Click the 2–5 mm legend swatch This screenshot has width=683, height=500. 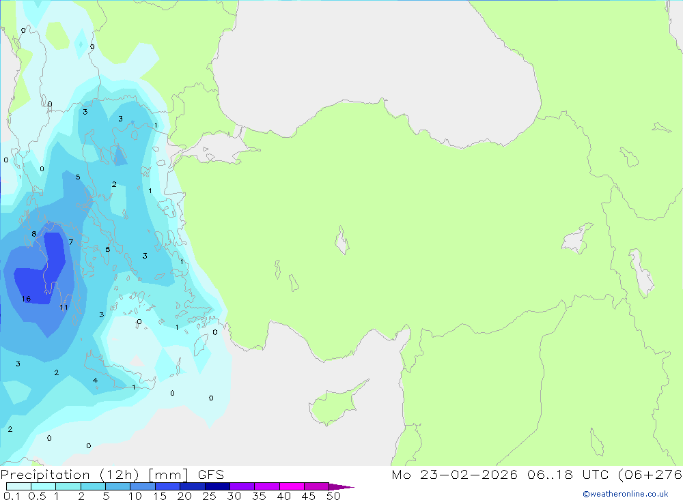point(93,486)
